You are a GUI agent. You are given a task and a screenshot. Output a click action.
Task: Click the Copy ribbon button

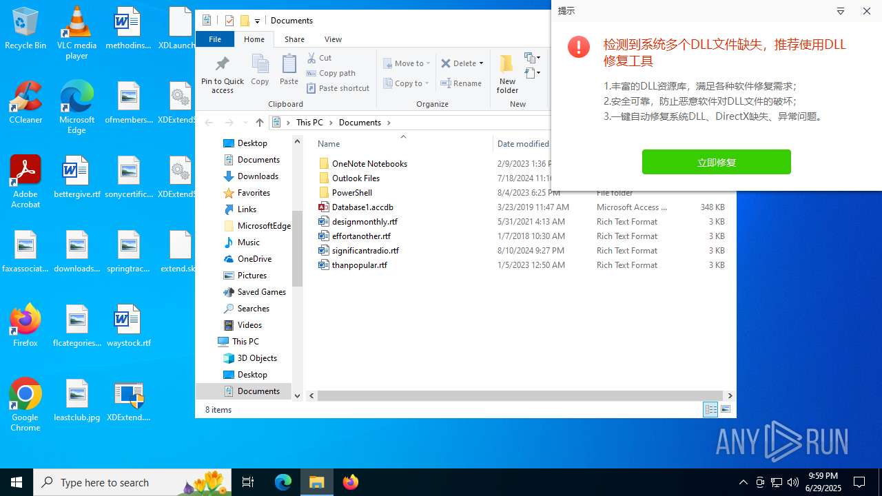click(x=260, y=70)
